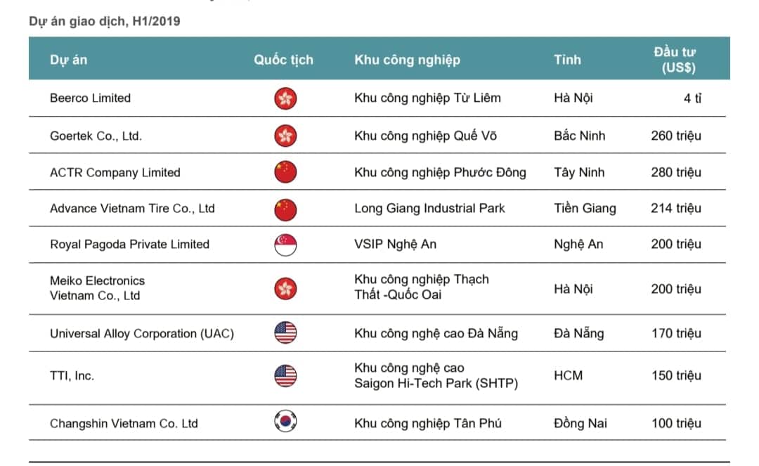Click the 'Khu công nghiệp' column header
This screenshot has width=759, height=466.
407,60
